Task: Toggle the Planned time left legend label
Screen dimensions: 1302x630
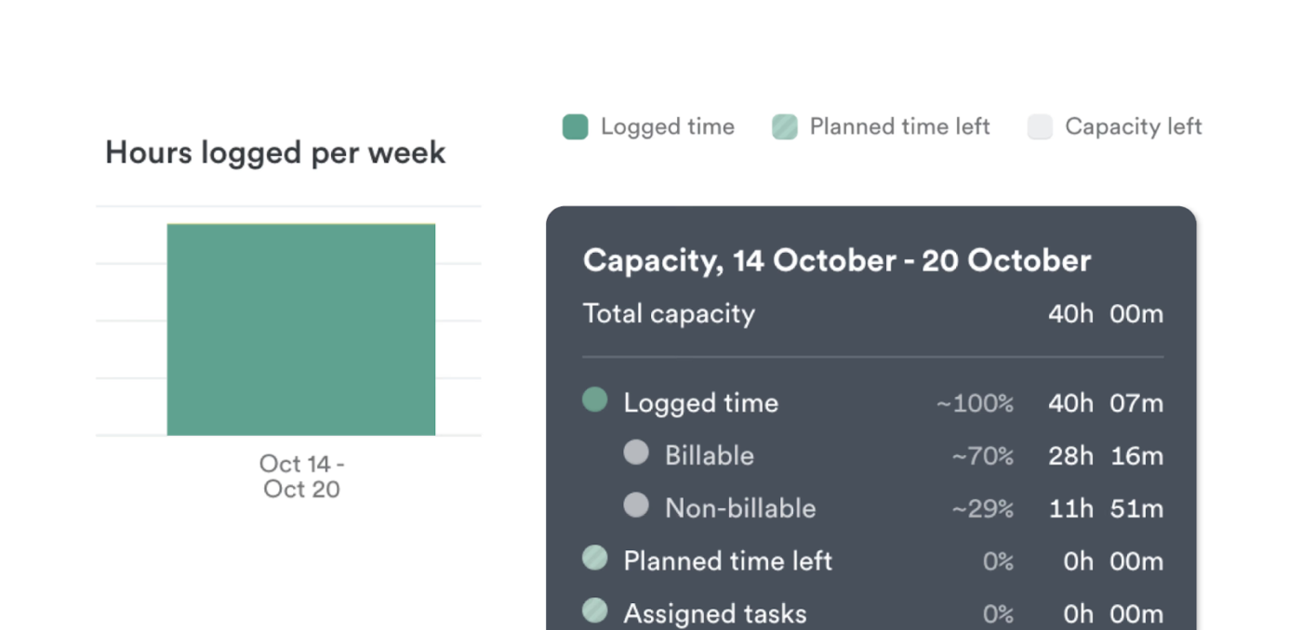Action: point(899,127)
